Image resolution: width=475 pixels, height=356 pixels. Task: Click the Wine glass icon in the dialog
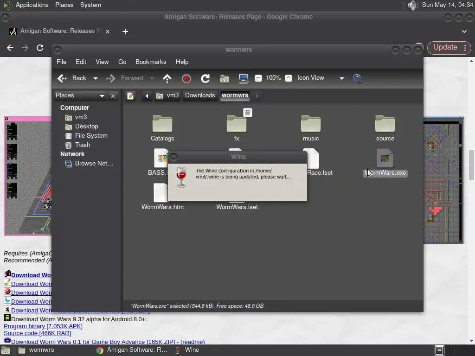181,177
